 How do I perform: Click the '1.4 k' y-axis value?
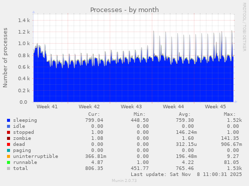24,21
